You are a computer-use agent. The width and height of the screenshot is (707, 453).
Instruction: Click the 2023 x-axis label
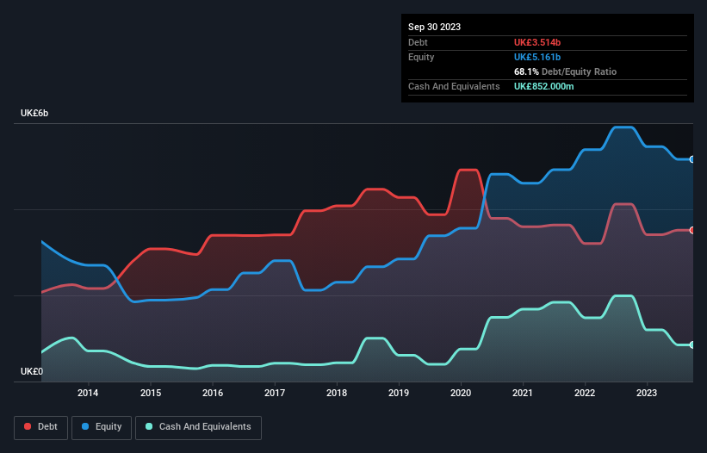647,393
